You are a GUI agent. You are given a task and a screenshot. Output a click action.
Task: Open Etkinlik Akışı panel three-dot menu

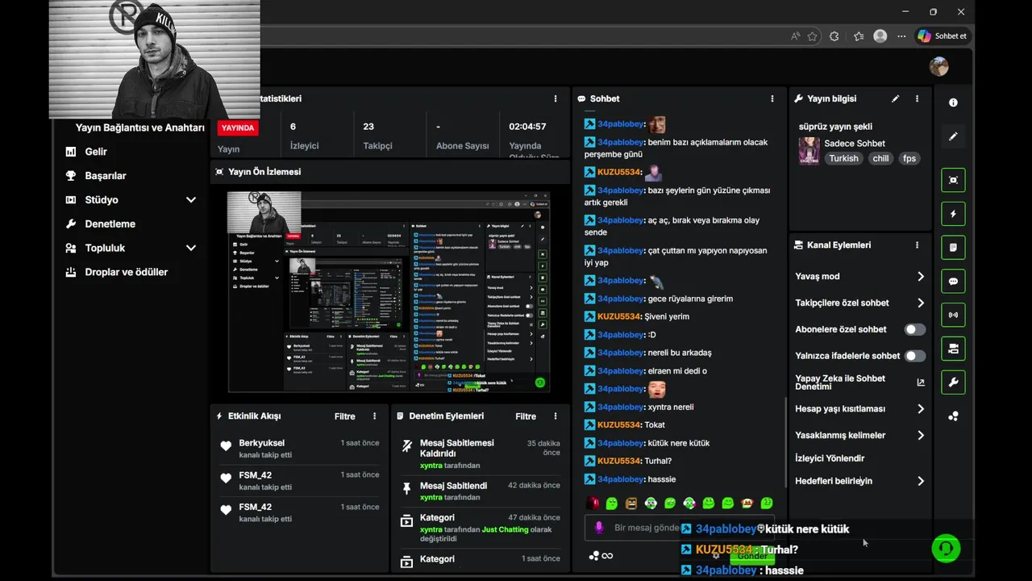tap(374, 416)
